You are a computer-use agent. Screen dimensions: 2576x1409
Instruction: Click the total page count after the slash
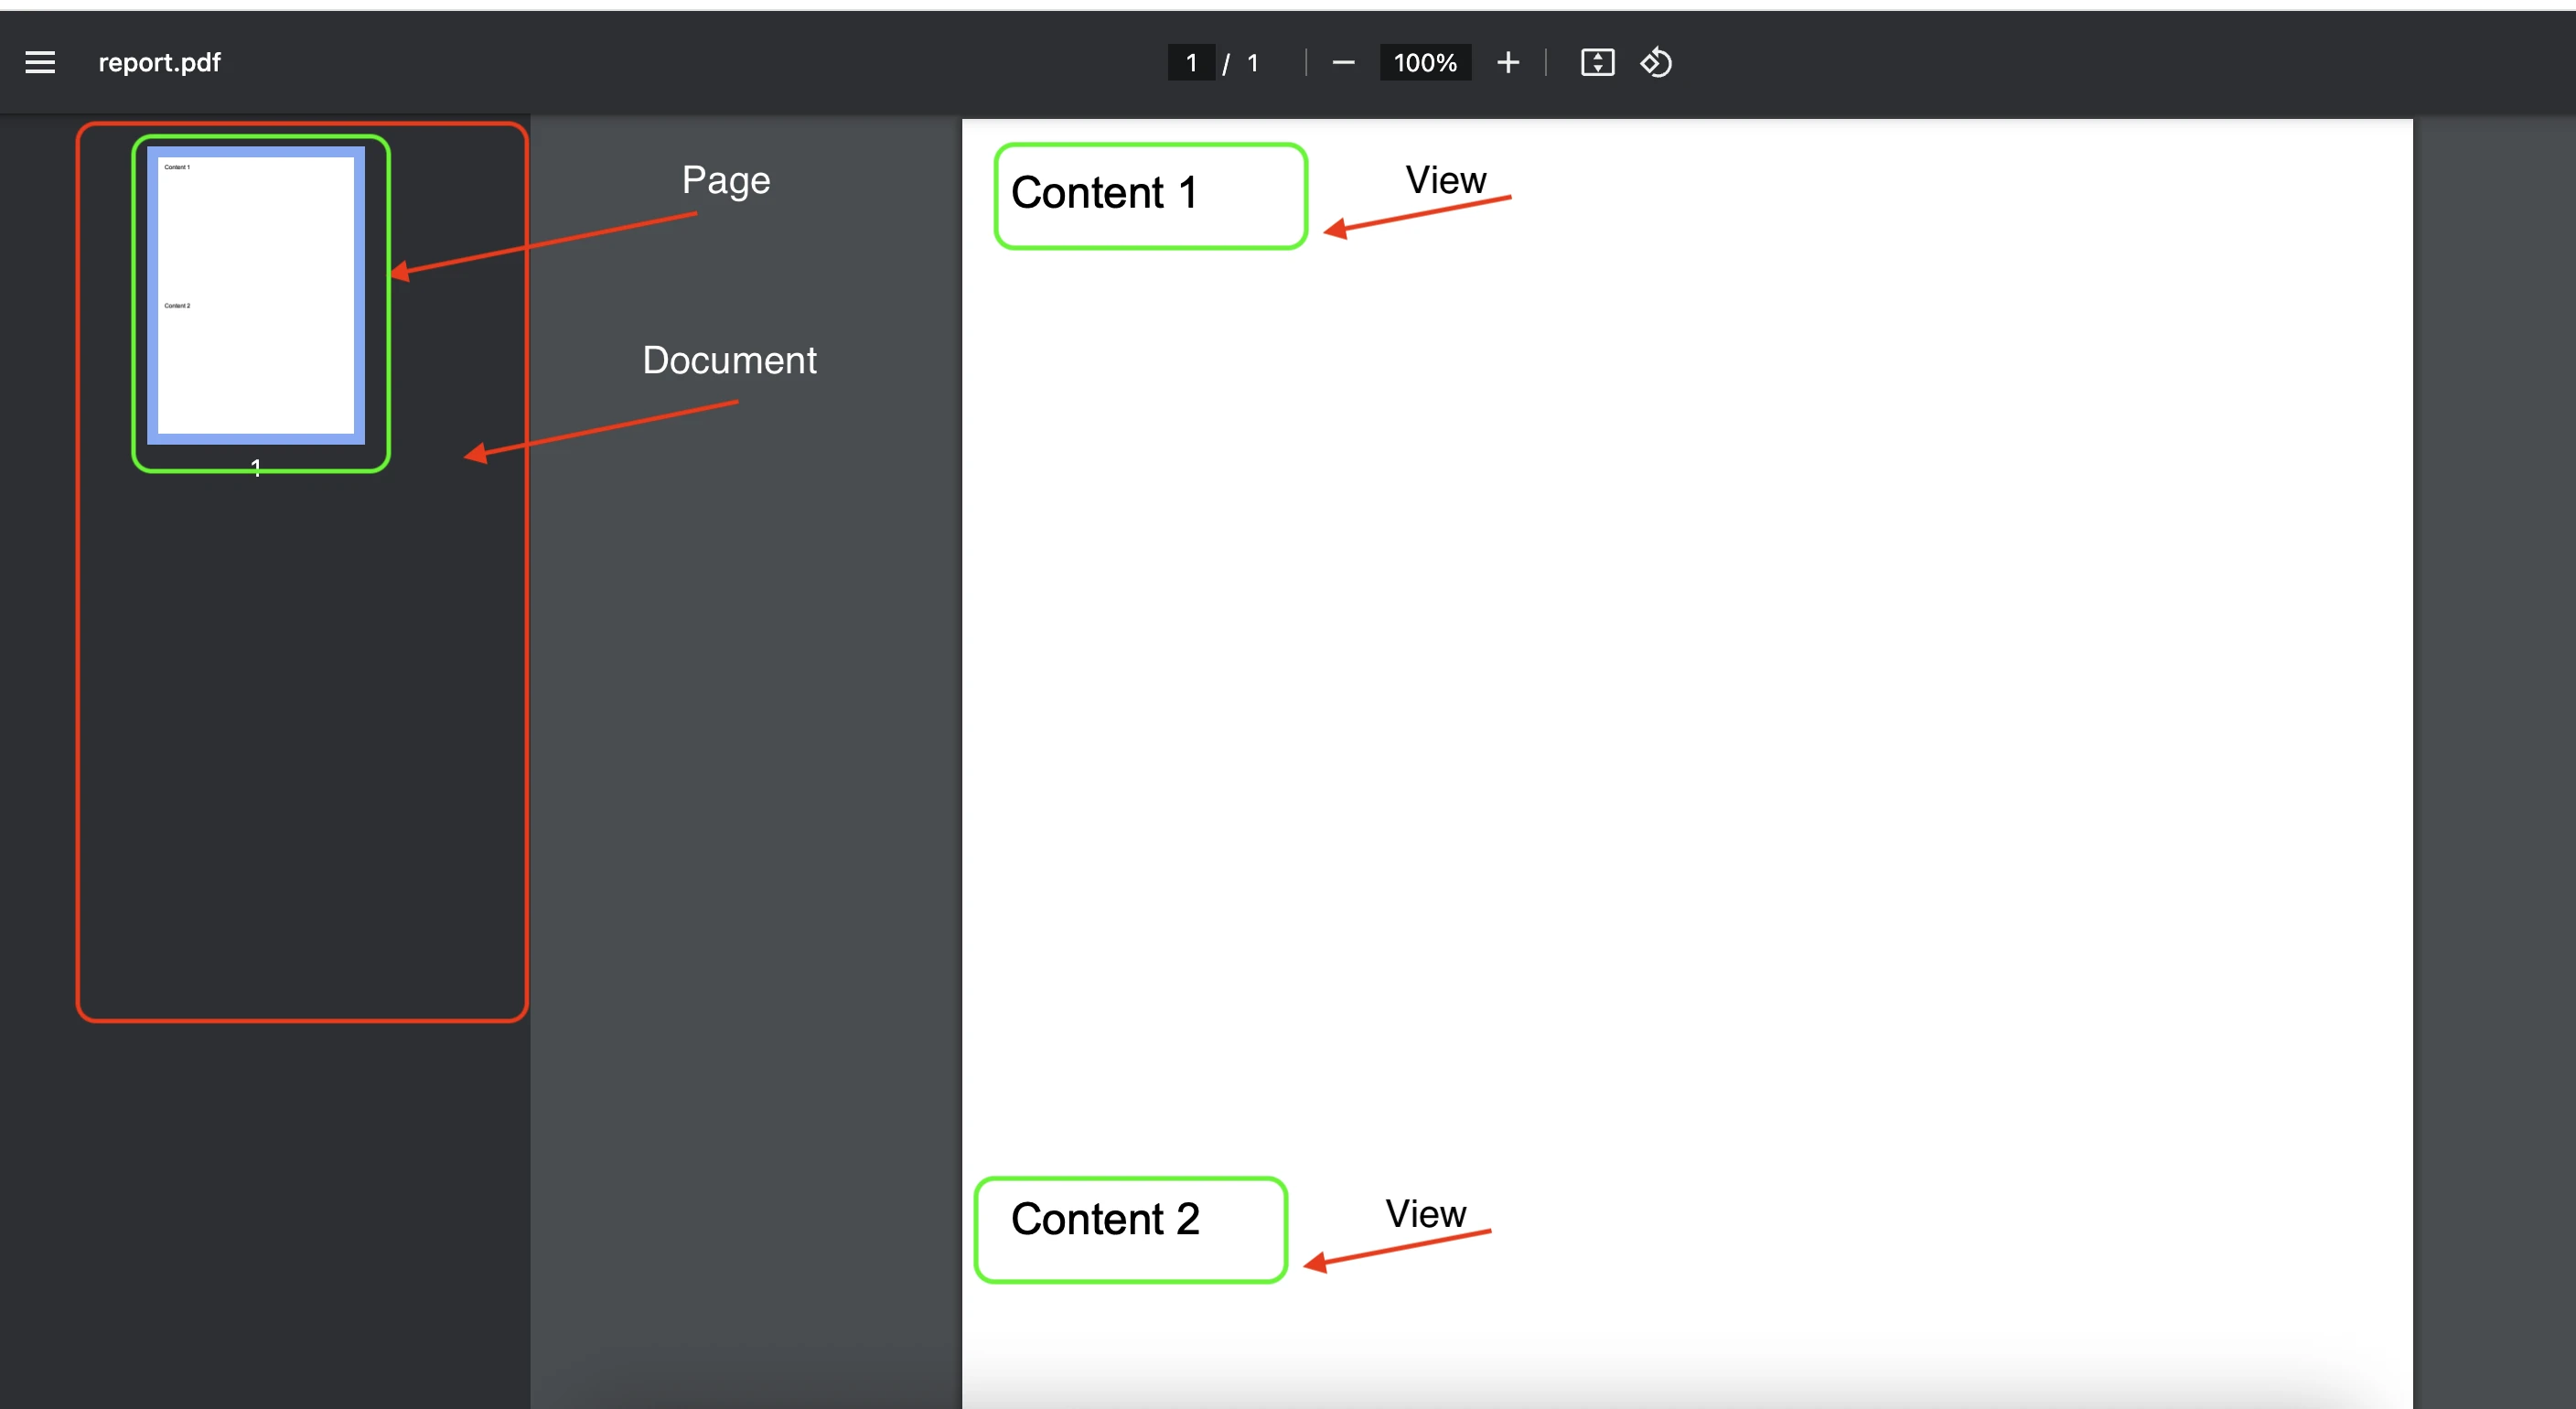(x=1252, y=63)
